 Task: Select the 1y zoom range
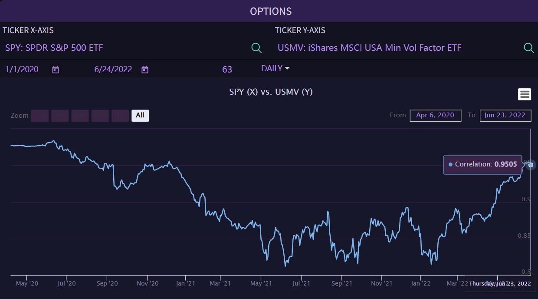pyautogui.click(x=120, y=115)
